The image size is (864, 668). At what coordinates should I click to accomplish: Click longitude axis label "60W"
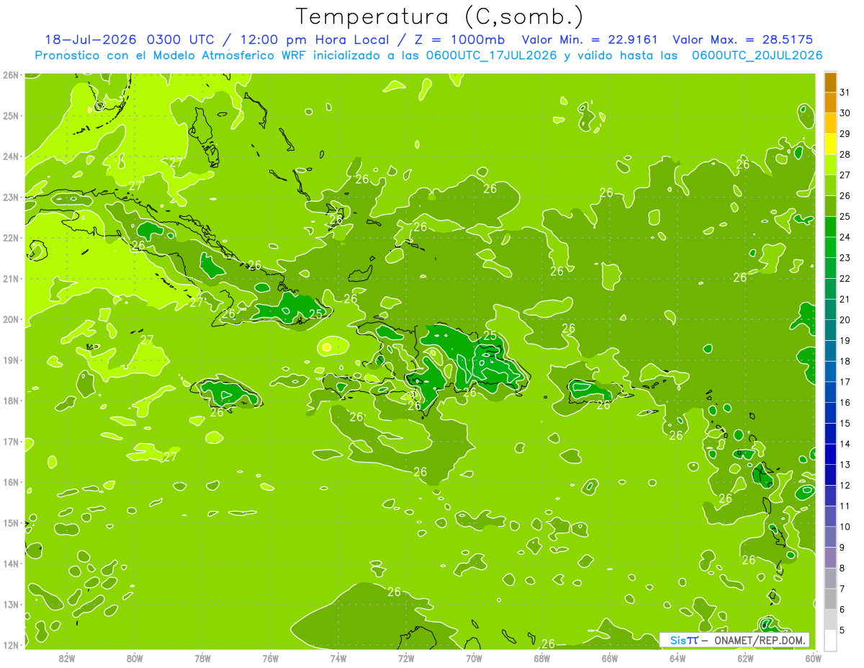(x=814, y=658)
